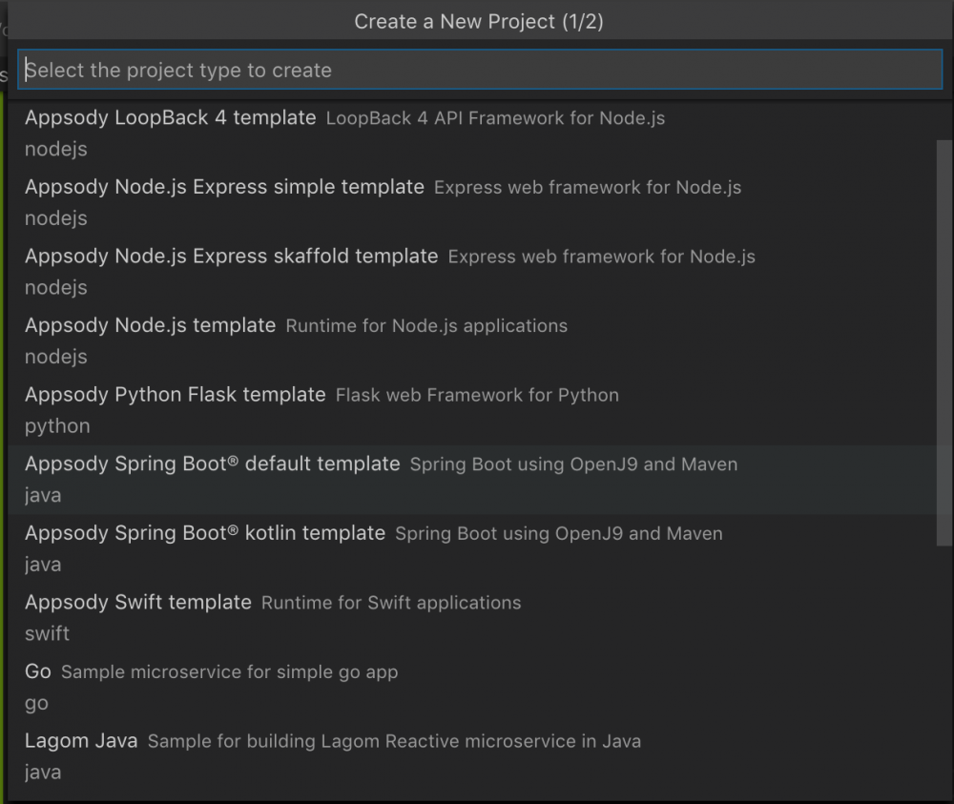
Task: Click the go tag under the Go entry
Action: 35,702
